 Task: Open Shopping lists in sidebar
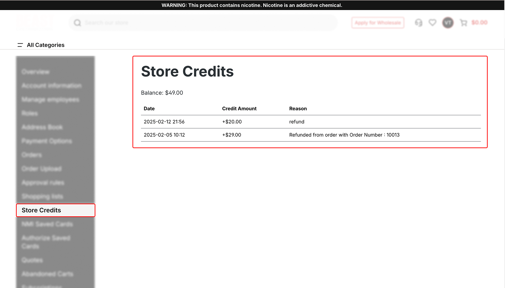42,196
